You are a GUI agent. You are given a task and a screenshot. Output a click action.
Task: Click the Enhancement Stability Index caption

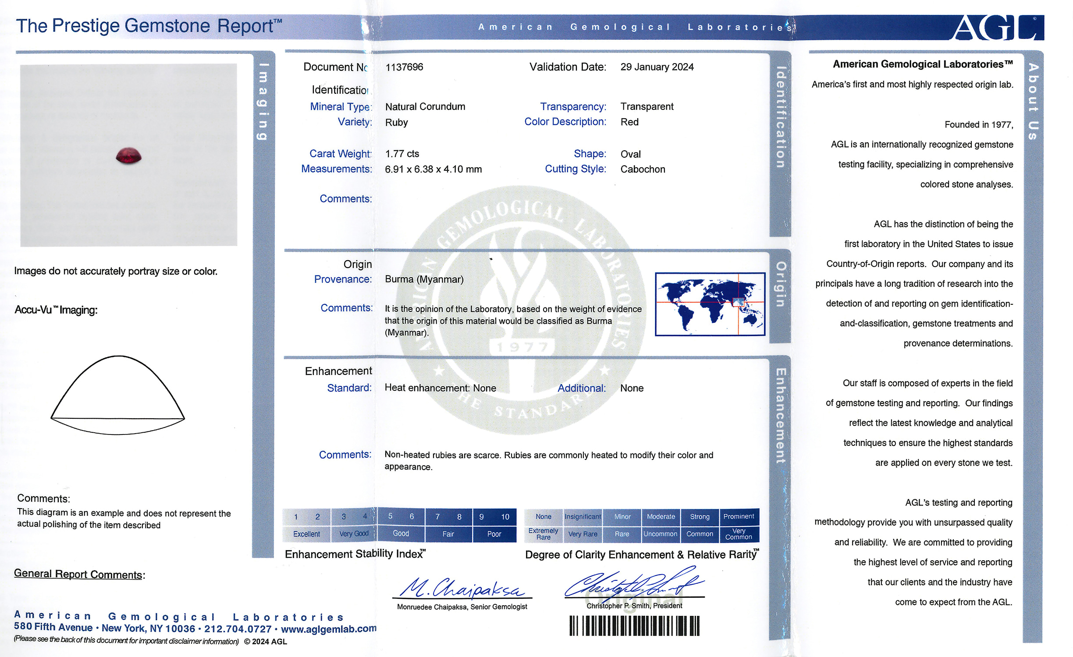point(355,554)
